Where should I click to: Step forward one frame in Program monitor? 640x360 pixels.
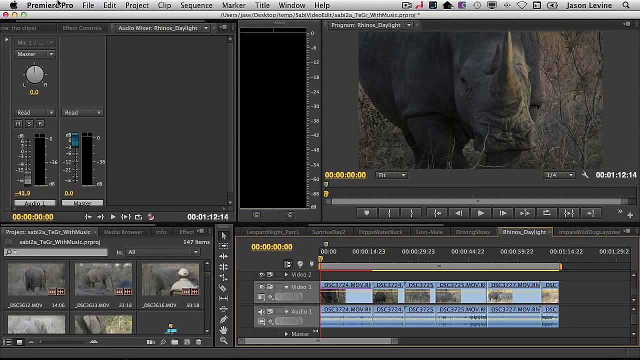pos(502,213)
